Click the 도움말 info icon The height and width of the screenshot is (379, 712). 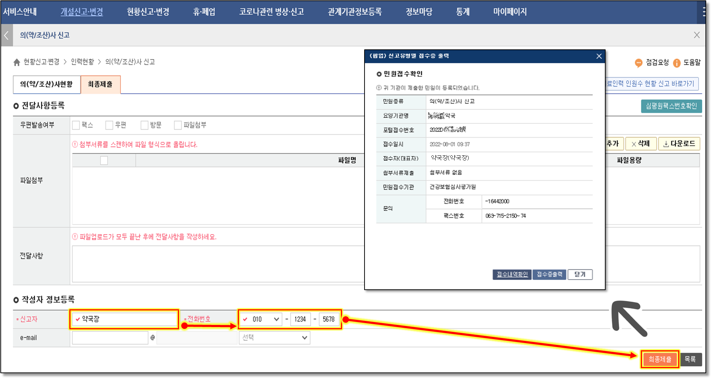677,63
